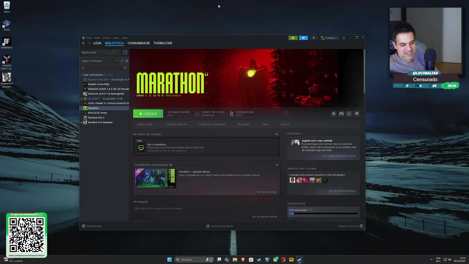The image size is (469, 264).
Task: Open Brave browser from taskbar
Action: [x=243, y=260]
